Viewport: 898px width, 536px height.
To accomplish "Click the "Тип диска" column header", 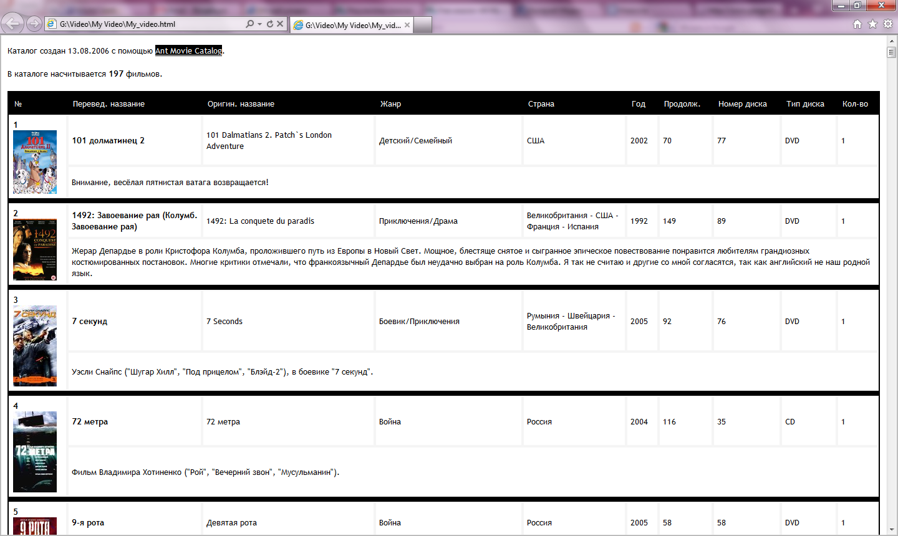I will coord(805,104).
